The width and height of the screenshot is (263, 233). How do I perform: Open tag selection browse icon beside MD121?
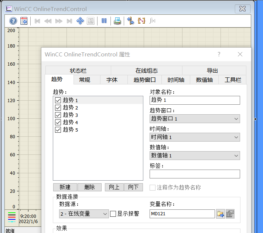[x=221, y=214]
